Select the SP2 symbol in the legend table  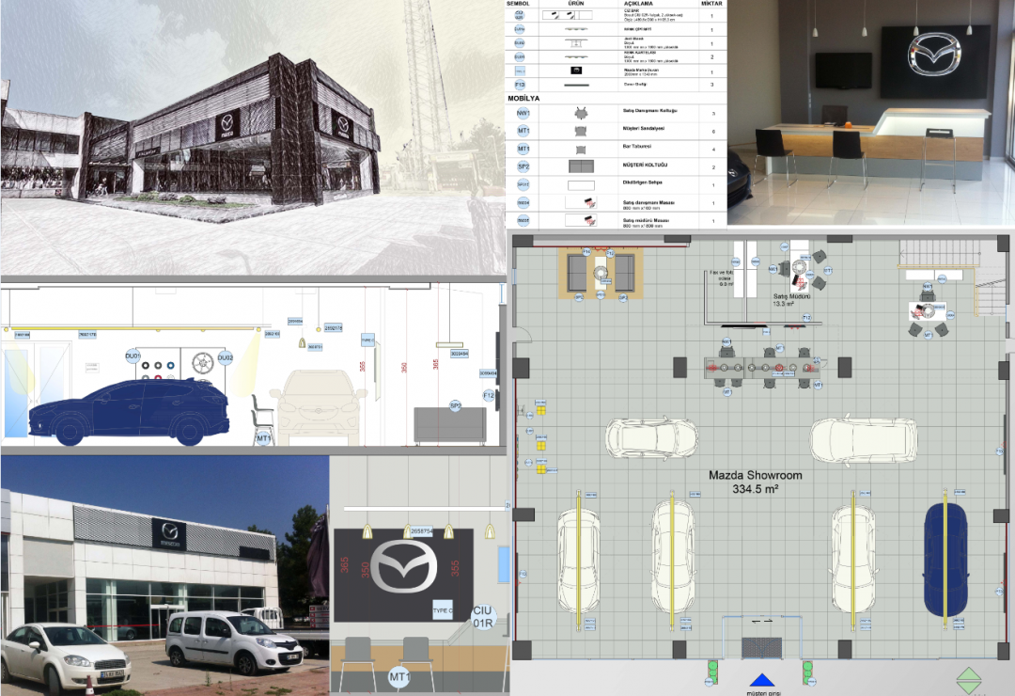pyautogui.click(x=523, y=166)
